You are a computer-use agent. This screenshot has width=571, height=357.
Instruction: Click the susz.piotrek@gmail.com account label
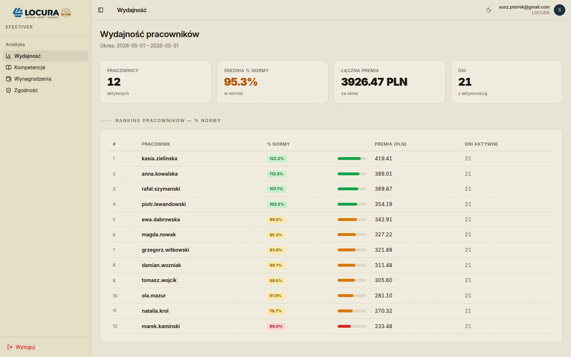coord(524,7)
